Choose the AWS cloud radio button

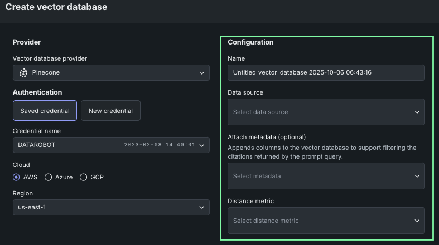[x=17, y=177]
